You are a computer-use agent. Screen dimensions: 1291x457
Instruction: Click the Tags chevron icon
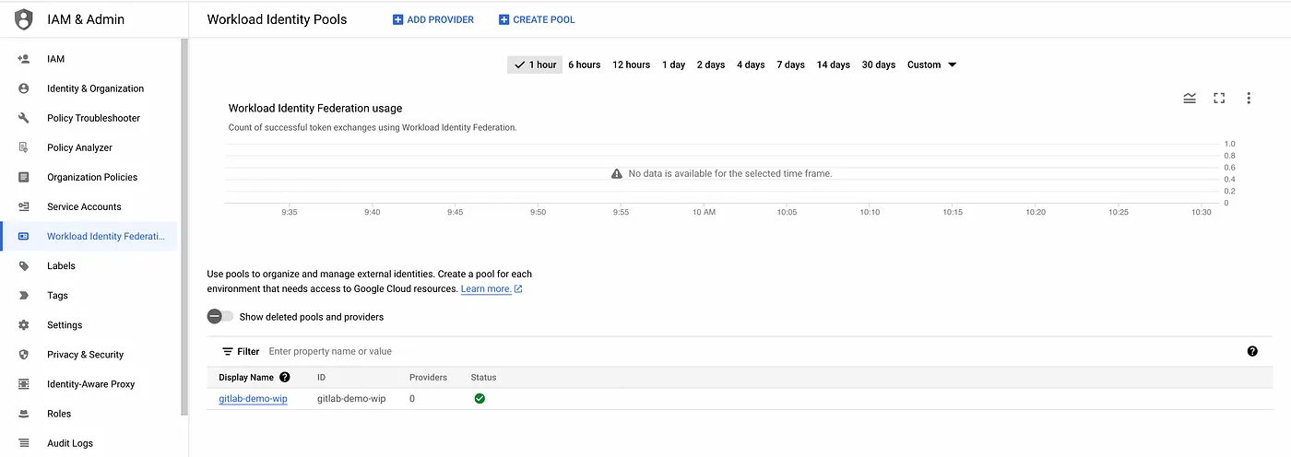[24, 296]
